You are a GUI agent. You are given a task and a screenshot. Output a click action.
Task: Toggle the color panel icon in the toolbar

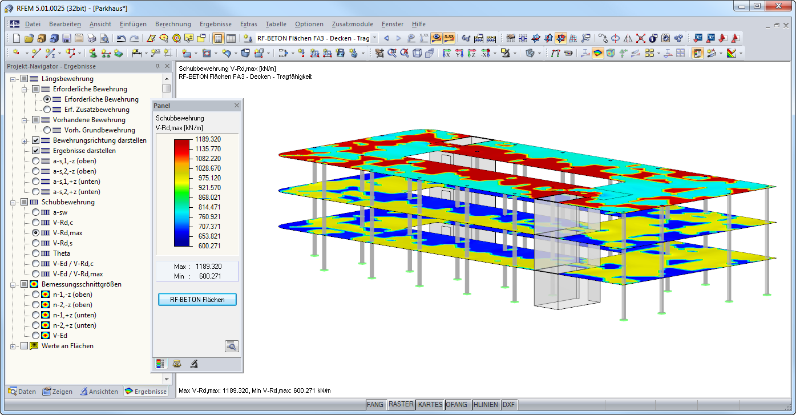(698, 54)
